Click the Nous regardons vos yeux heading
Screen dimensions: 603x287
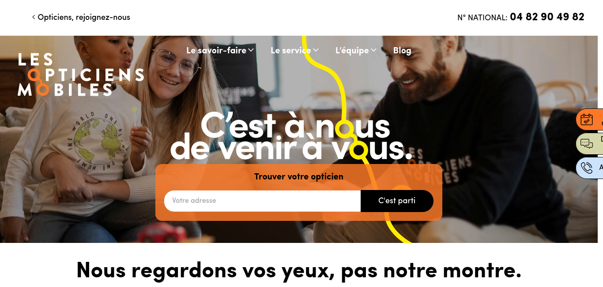[x=299, y=270]
